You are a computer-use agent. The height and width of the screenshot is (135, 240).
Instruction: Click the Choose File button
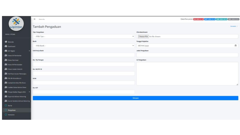tap(143, 36)
